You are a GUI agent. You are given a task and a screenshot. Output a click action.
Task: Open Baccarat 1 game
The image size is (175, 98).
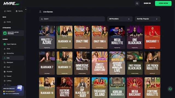(x=152, y=37)
